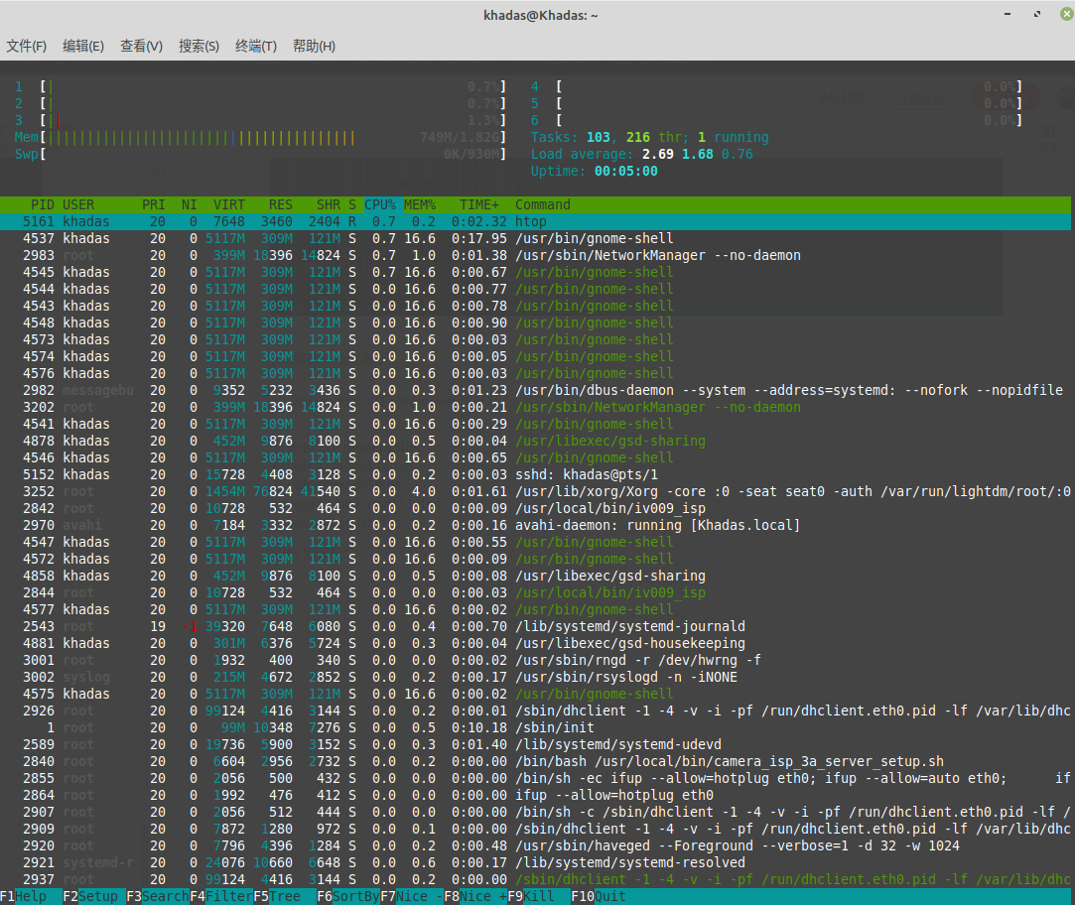Select the systemd-udevd process row
This screenshot has width=1075, height=905.
(535, 744)
